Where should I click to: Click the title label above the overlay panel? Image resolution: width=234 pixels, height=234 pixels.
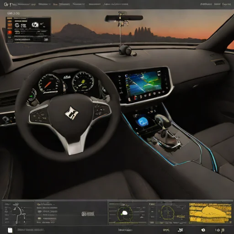(x=13, y=13)
